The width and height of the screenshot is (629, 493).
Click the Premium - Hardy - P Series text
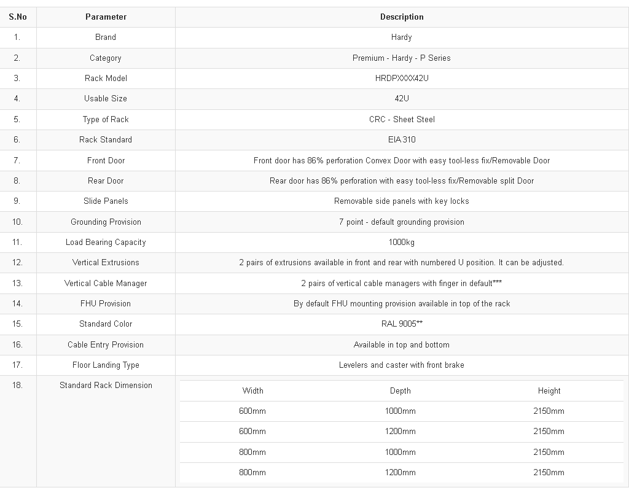coord(402,58)
